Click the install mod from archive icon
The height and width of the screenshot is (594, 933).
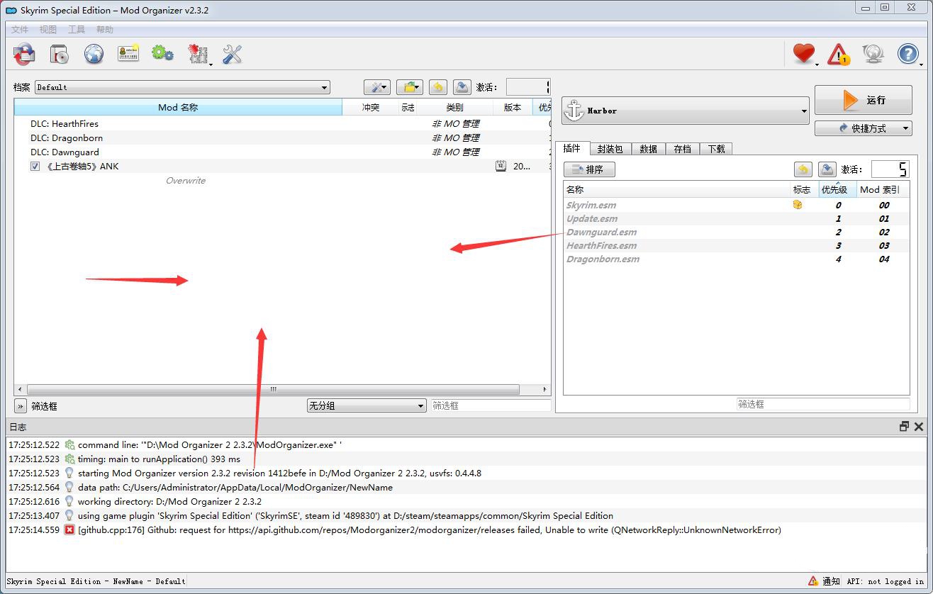click(x=24, y=54)
